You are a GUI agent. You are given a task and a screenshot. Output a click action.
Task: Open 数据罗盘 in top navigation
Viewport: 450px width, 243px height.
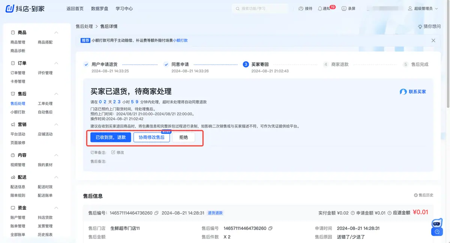point(100,9)
